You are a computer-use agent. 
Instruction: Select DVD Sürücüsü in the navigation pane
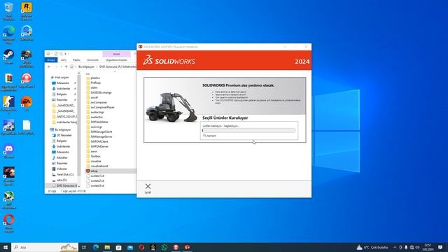point(65,185)
